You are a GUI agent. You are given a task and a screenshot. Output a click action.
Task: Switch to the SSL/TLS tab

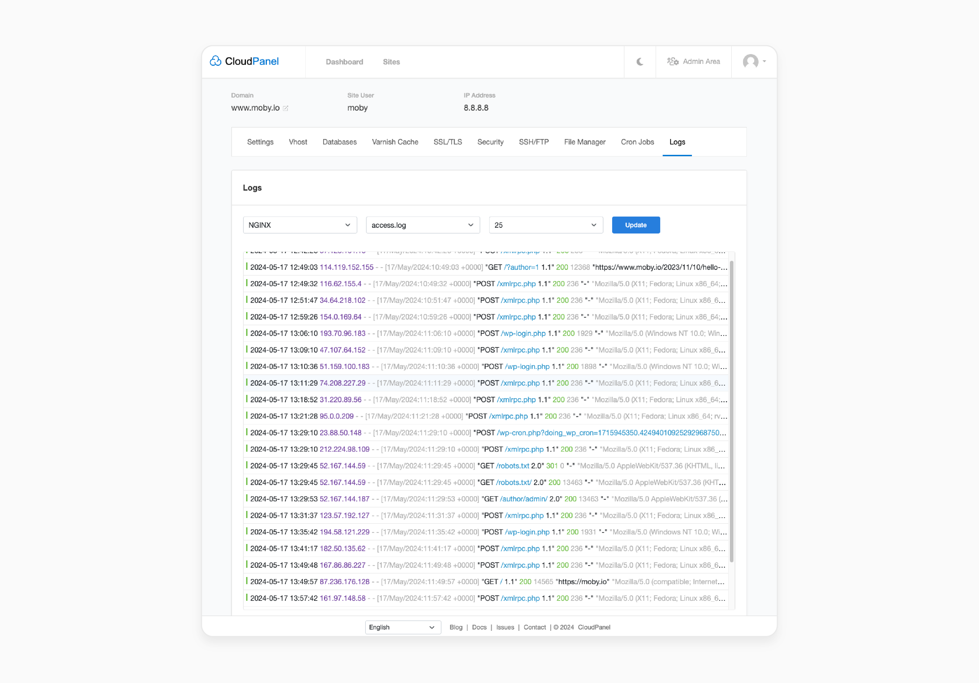tap(448, 142)
